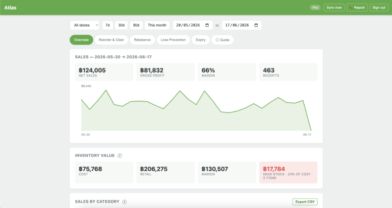Image resolution: width=392 pixels, height=208 pixels.
Task: Click the Sales by Category info icon
Action: pos(124,202)
